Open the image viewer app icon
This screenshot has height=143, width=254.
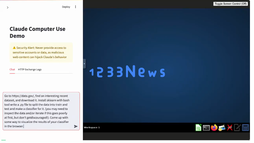[x=222, y=128]
